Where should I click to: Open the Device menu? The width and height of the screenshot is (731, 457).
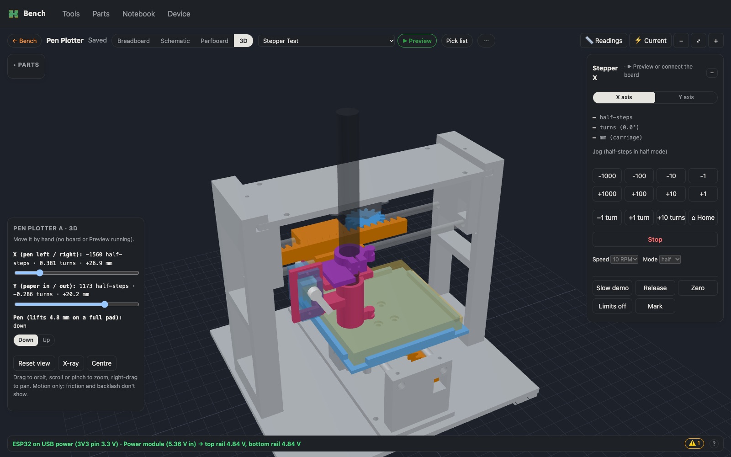179,14
